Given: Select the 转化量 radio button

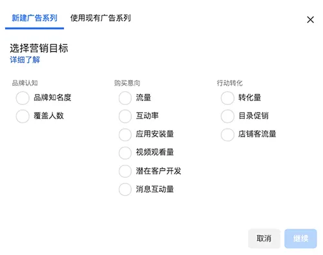Looking at the screenshot, I should click(x=227, y=98).
